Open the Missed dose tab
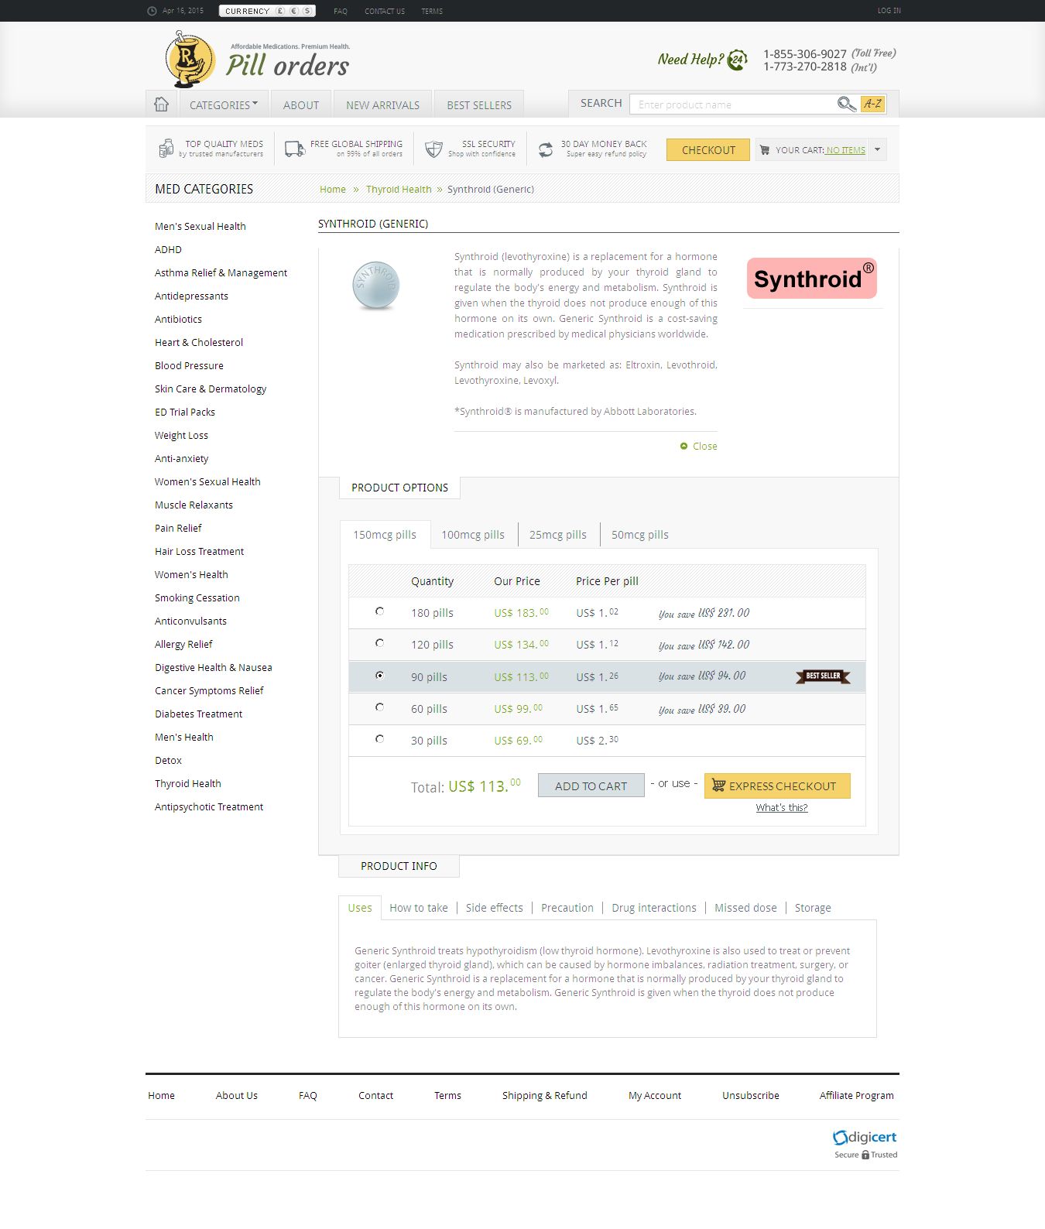The height and width of the screenshot is (1229, 1045). [x=745, y=908]
